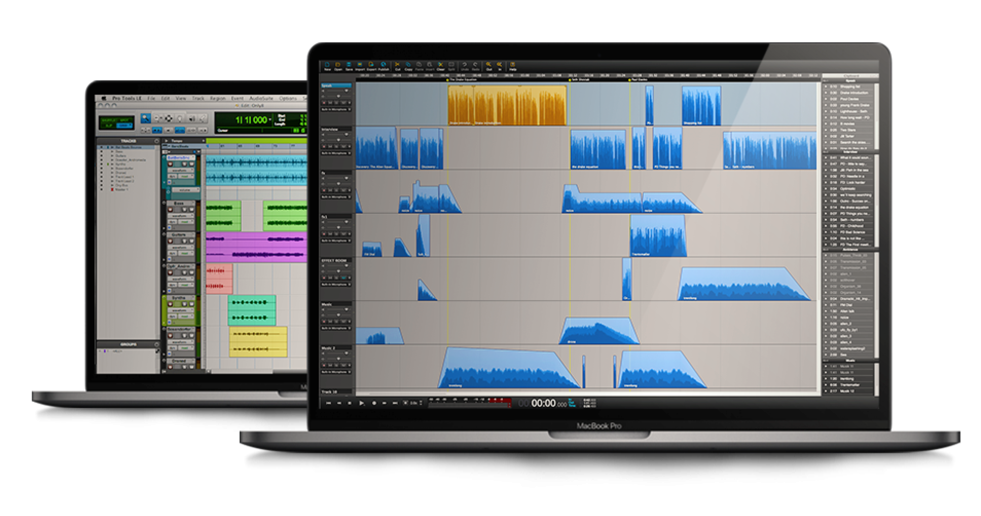
Task: Open the waveform view dropdown on first Pro Tools track
Action: pos(180,170)
